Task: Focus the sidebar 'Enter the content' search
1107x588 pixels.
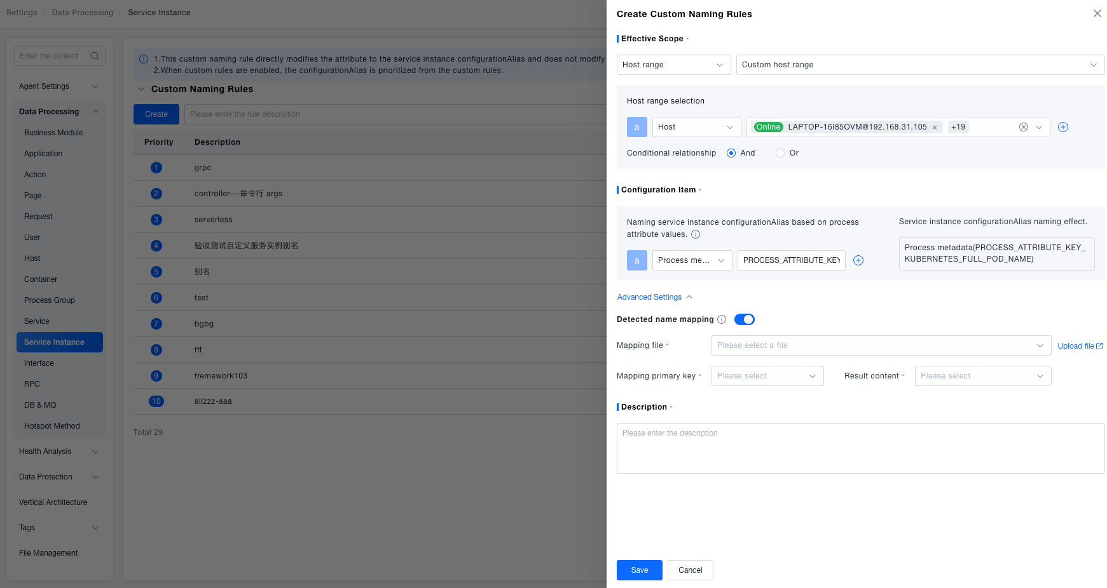Action: tap(60, 56)
